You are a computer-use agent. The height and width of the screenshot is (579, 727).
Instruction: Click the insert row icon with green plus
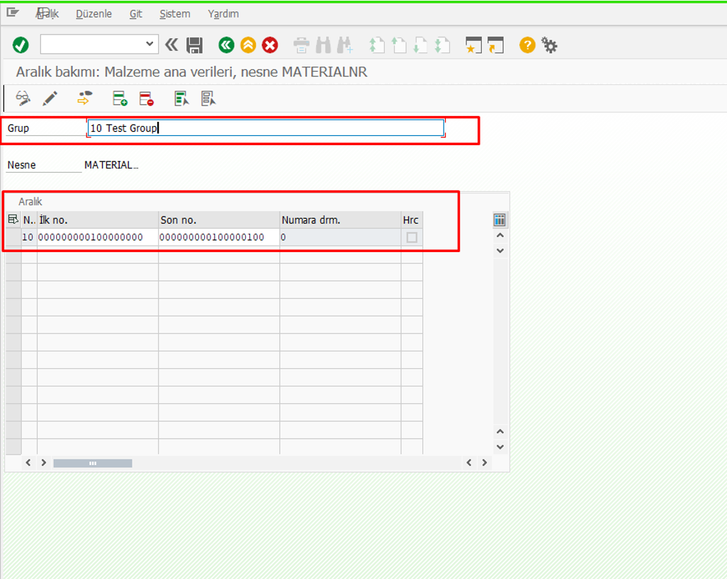click(120, 98)
